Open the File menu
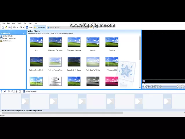 click(4, 23)
